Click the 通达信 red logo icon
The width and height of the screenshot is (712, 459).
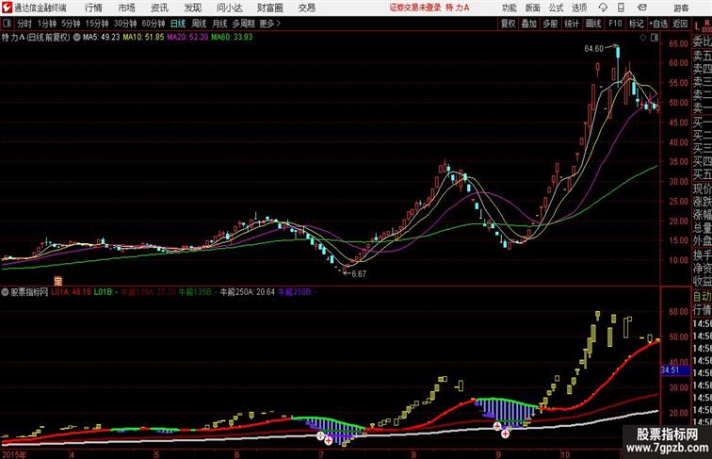coord(7,8)
